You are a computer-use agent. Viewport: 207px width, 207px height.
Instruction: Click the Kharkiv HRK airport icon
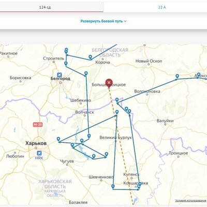point(39,153)
